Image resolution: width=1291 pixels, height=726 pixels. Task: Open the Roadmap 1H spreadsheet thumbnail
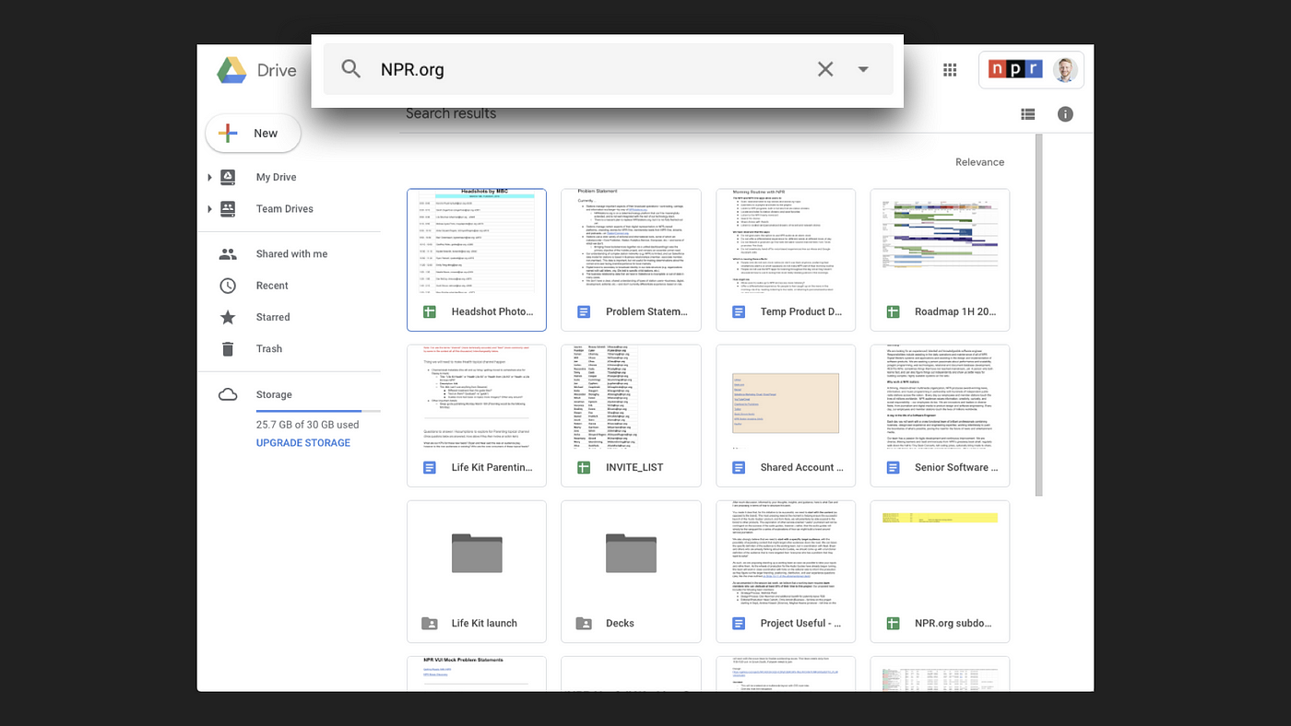pos(940,240)
